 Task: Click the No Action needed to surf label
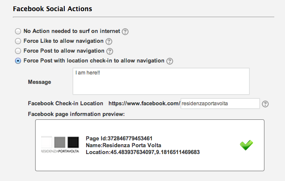click(72, 31)
